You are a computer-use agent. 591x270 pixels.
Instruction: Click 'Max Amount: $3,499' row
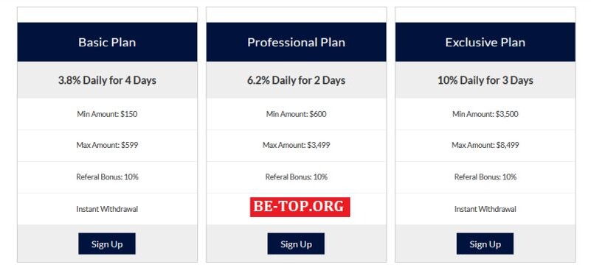[297, 146]
